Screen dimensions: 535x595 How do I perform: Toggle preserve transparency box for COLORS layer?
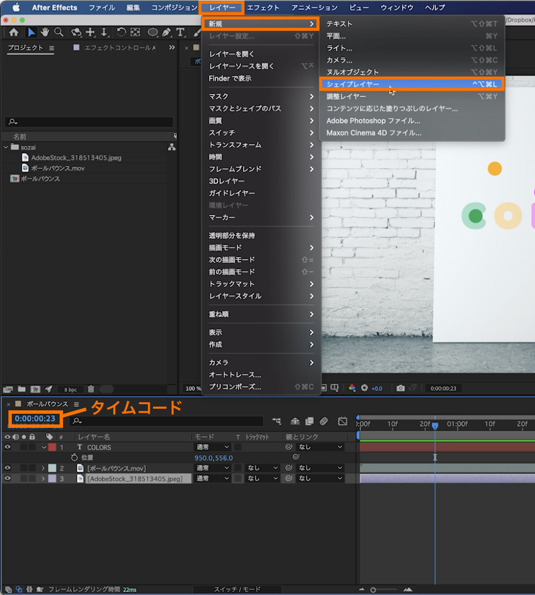coord(238,447)
